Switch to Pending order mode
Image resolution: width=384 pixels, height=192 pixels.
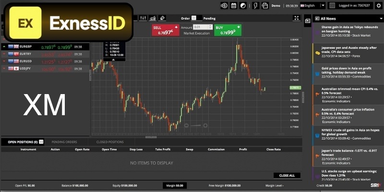point(209,18)
